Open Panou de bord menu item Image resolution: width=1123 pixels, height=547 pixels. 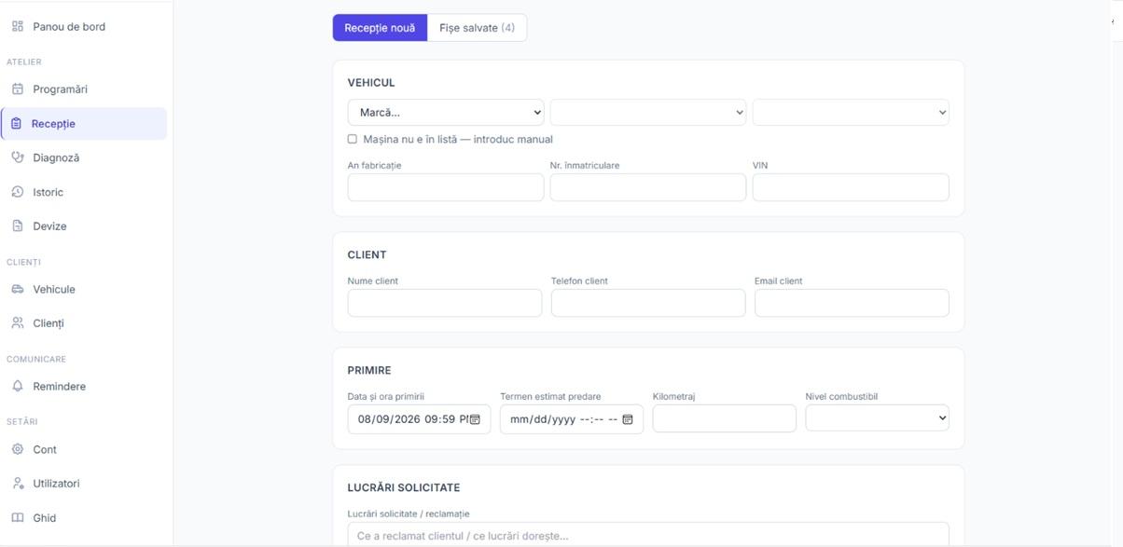(x=84, y=26)
